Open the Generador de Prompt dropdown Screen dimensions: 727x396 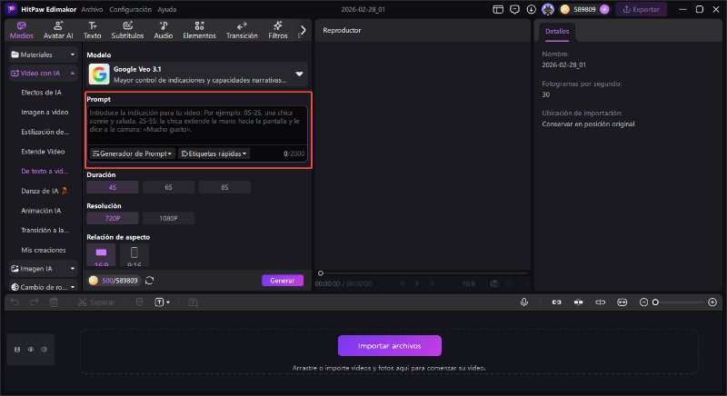pyautogui.click(x=132, y=153)
